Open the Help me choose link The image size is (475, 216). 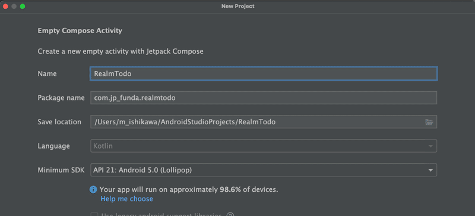click(x=126, y=199)
